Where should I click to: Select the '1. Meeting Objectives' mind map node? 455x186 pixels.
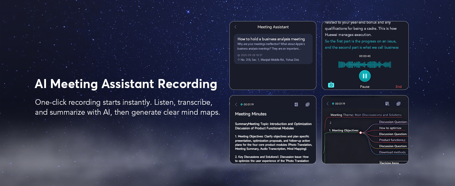pyautogui.click(x=344, y=131)
